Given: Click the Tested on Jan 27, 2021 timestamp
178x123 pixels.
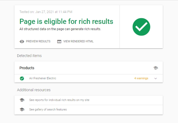Looking at the screenshot, I should point(46,12).
